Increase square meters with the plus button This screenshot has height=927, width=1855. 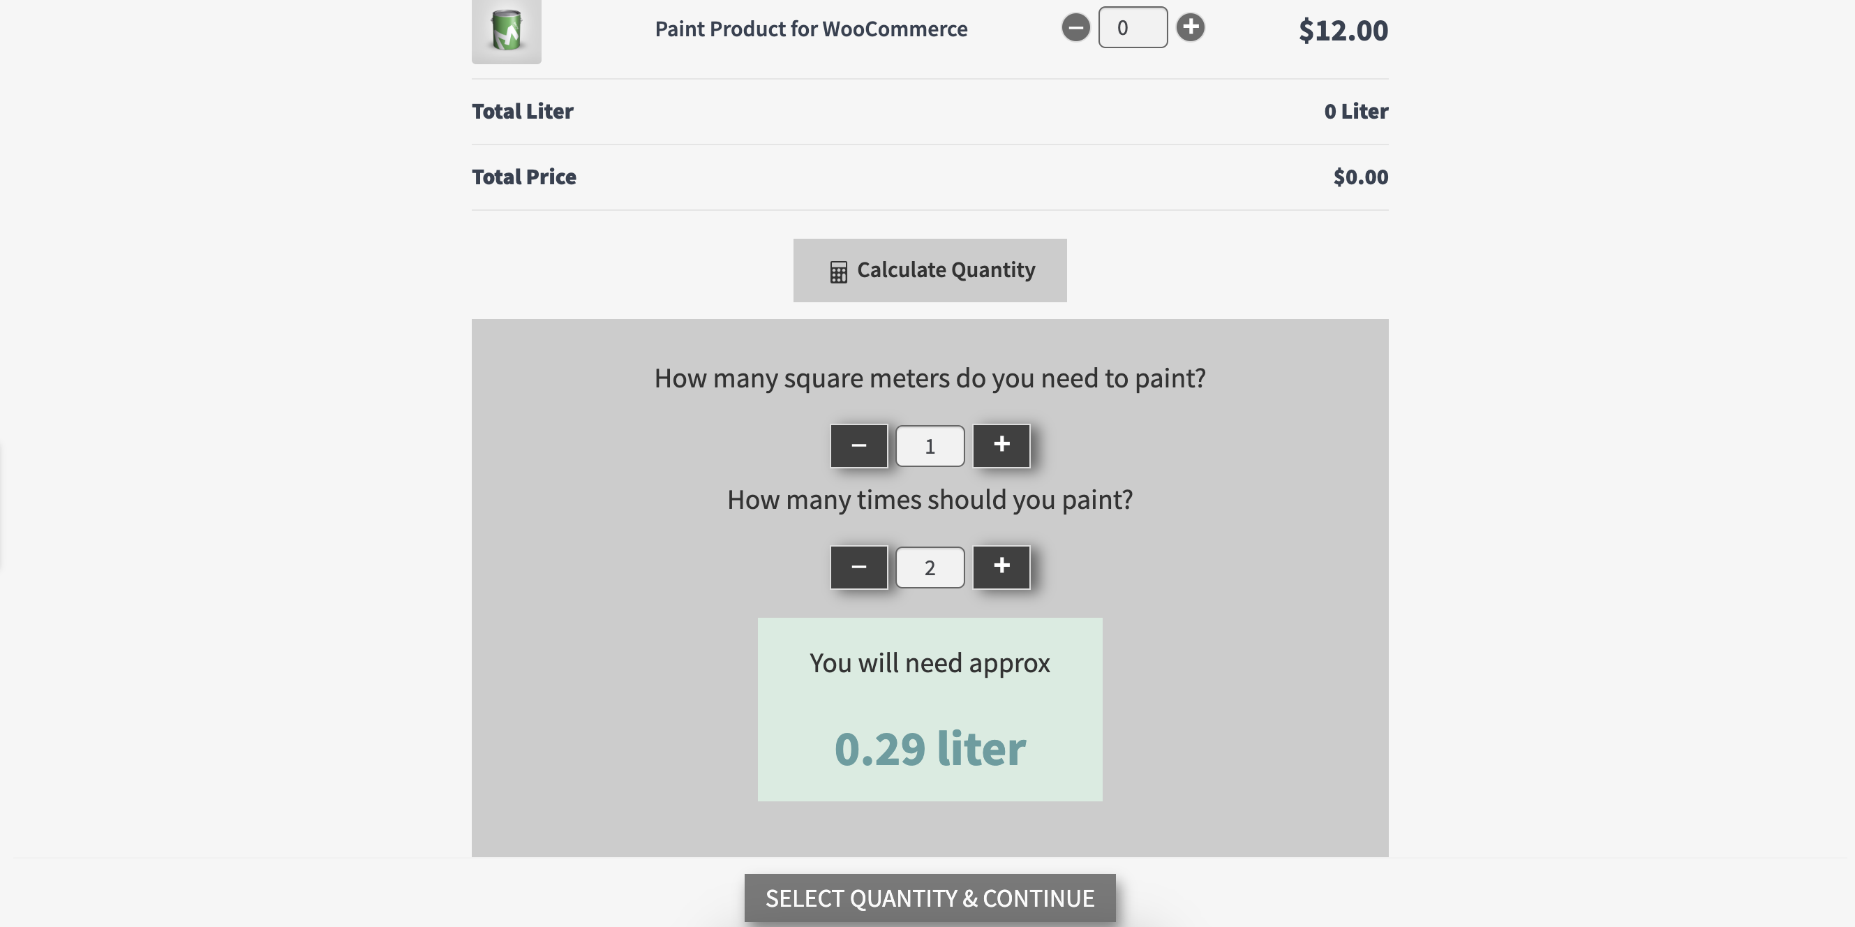[x=1001, y=446]
